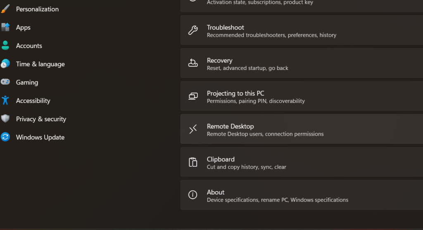This screenshot has height=230, width=423.
Task: Click the Personalization paintbrush icon
Action: (x=5, y=9)
